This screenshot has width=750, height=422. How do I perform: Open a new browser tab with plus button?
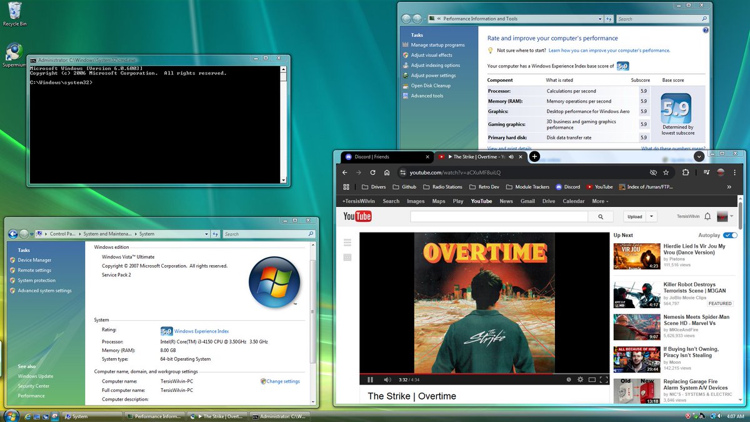534,156
